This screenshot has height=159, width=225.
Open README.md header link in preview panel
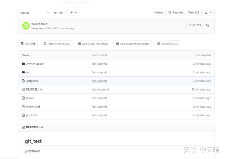click(35, 127)
